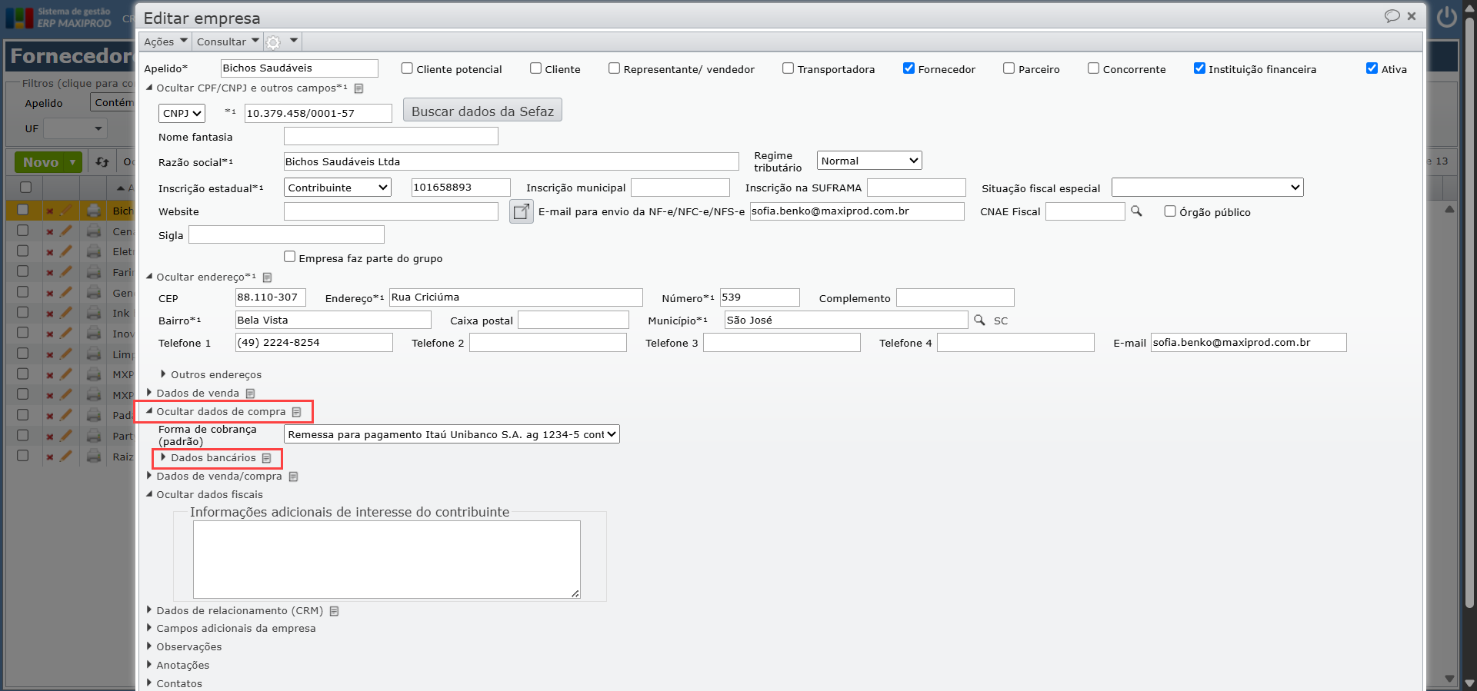Click refresh icon in Fornecedores toolbar

102,162
